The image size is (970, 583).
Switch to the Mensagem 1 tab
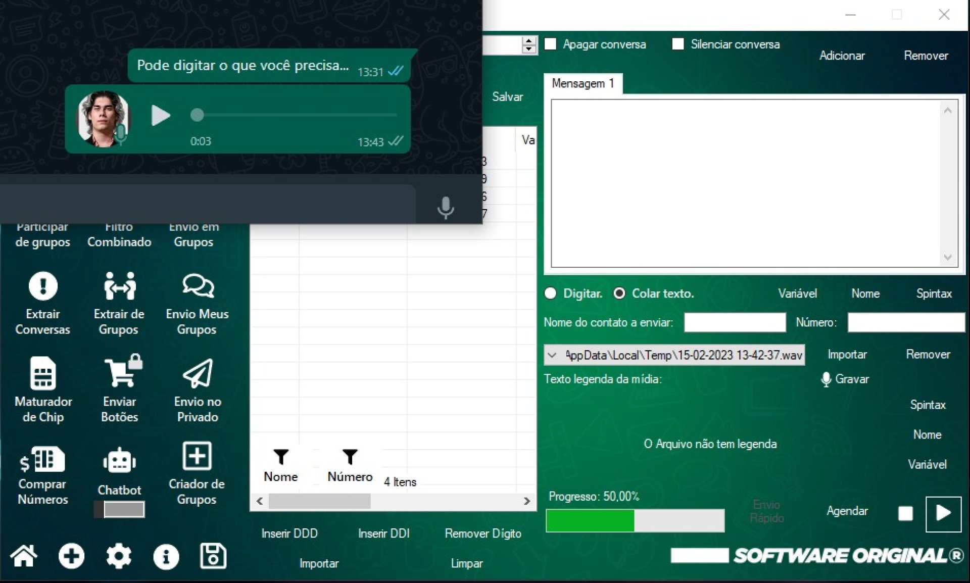583,84
